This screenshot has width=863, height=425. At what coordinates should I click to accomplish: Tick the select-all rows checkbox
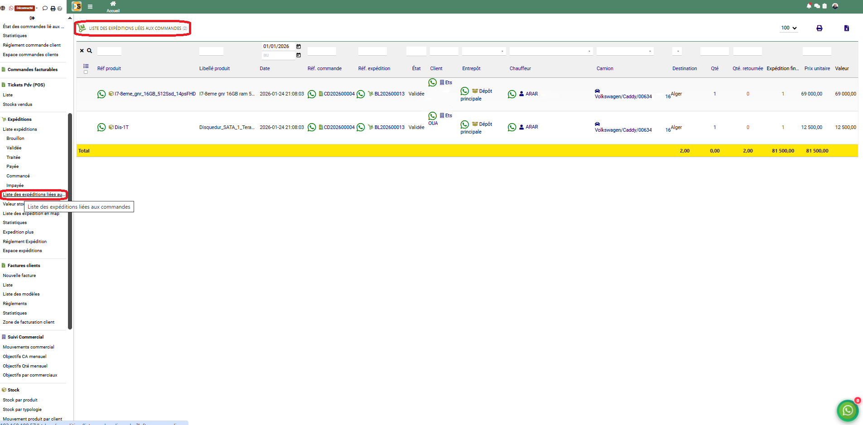click(x=86, y=72)
